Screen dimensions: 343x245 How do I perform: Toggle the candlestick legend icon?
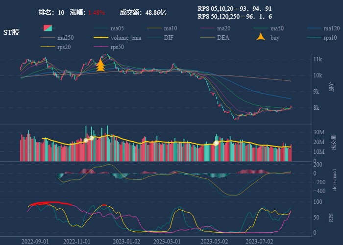[x=48, y=28]
